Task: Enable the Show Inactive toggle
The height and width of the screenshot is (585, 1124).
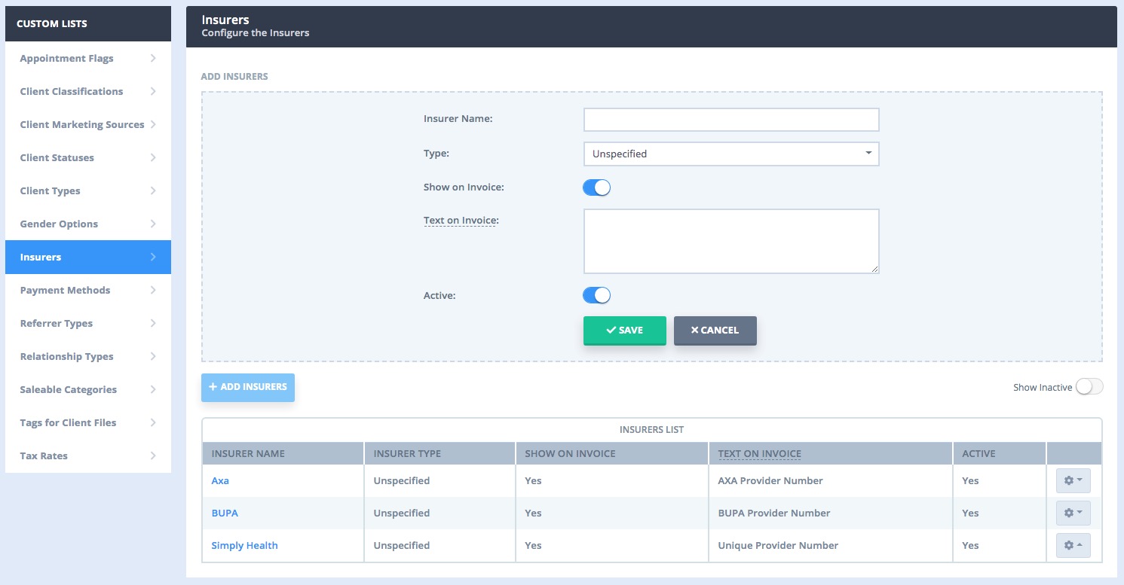Action: pos(1089,387)
